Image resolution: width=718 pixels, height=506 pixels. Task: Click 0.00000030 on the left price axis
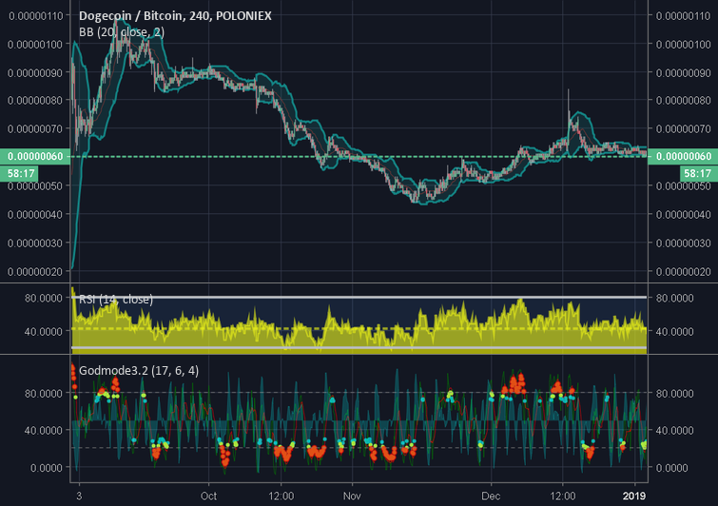click(36, 243)
